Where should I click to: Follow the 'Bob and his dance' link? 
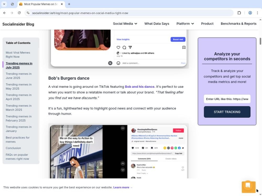coord(139,87)
